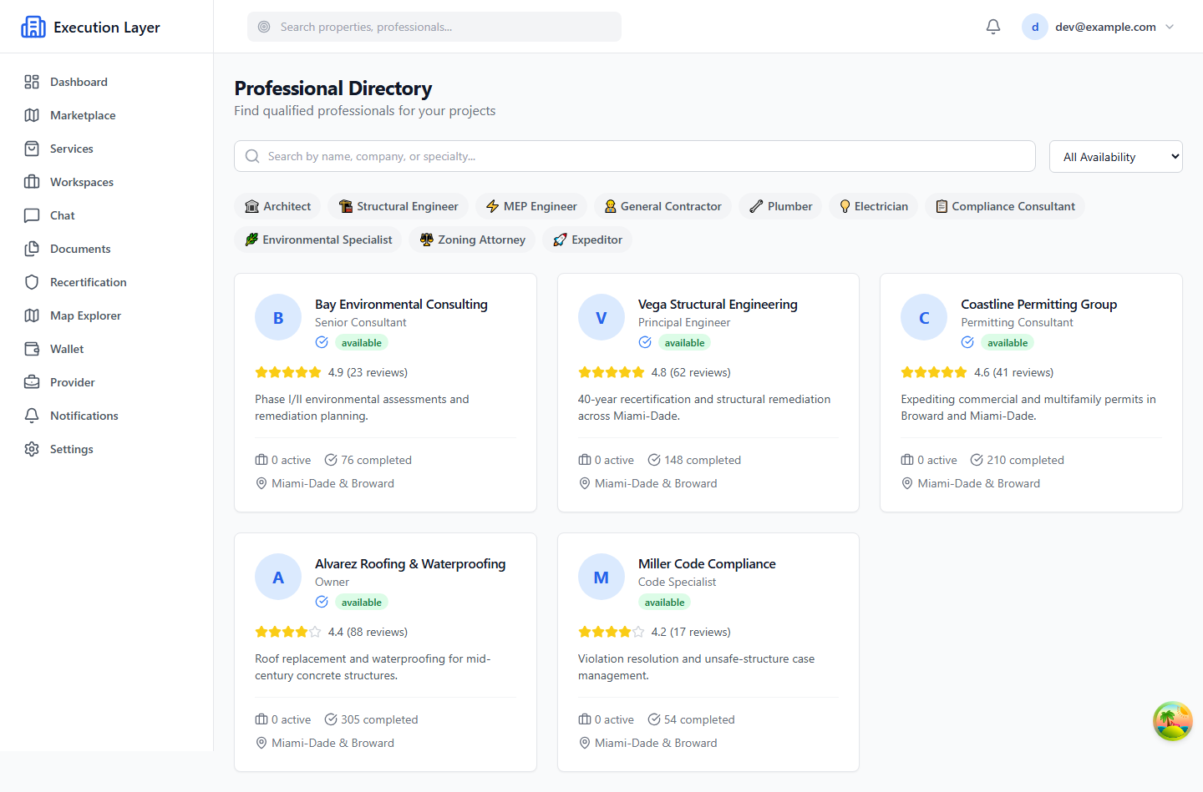Viewport: 1203px width, 792px height.
Task: Open Settings page from sidebar
Action: [107, 449]
